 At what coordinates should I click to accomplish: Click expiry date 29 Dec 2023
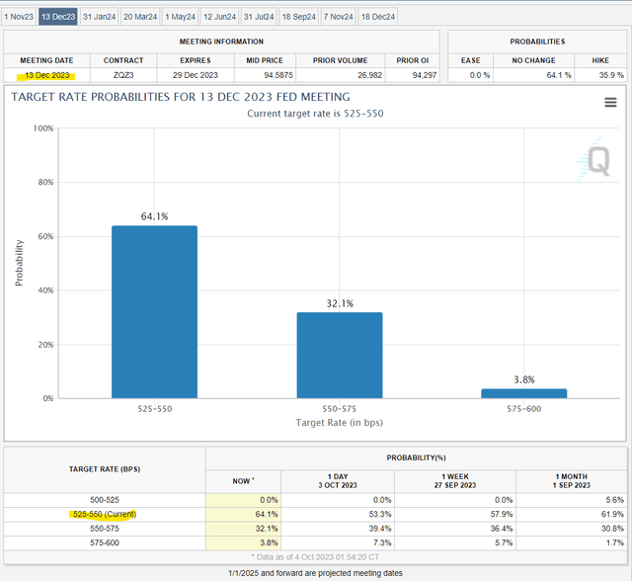(196, 75)
